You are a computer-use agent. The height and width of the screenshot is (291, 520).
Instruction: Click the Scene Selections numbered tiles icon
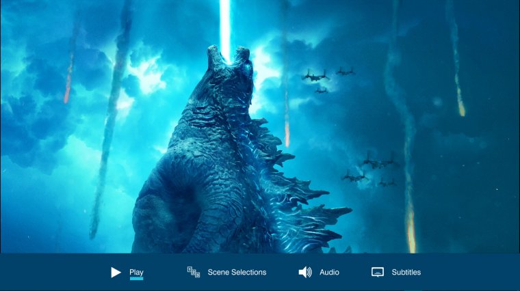pyautogui.click(x=194, y=272)
